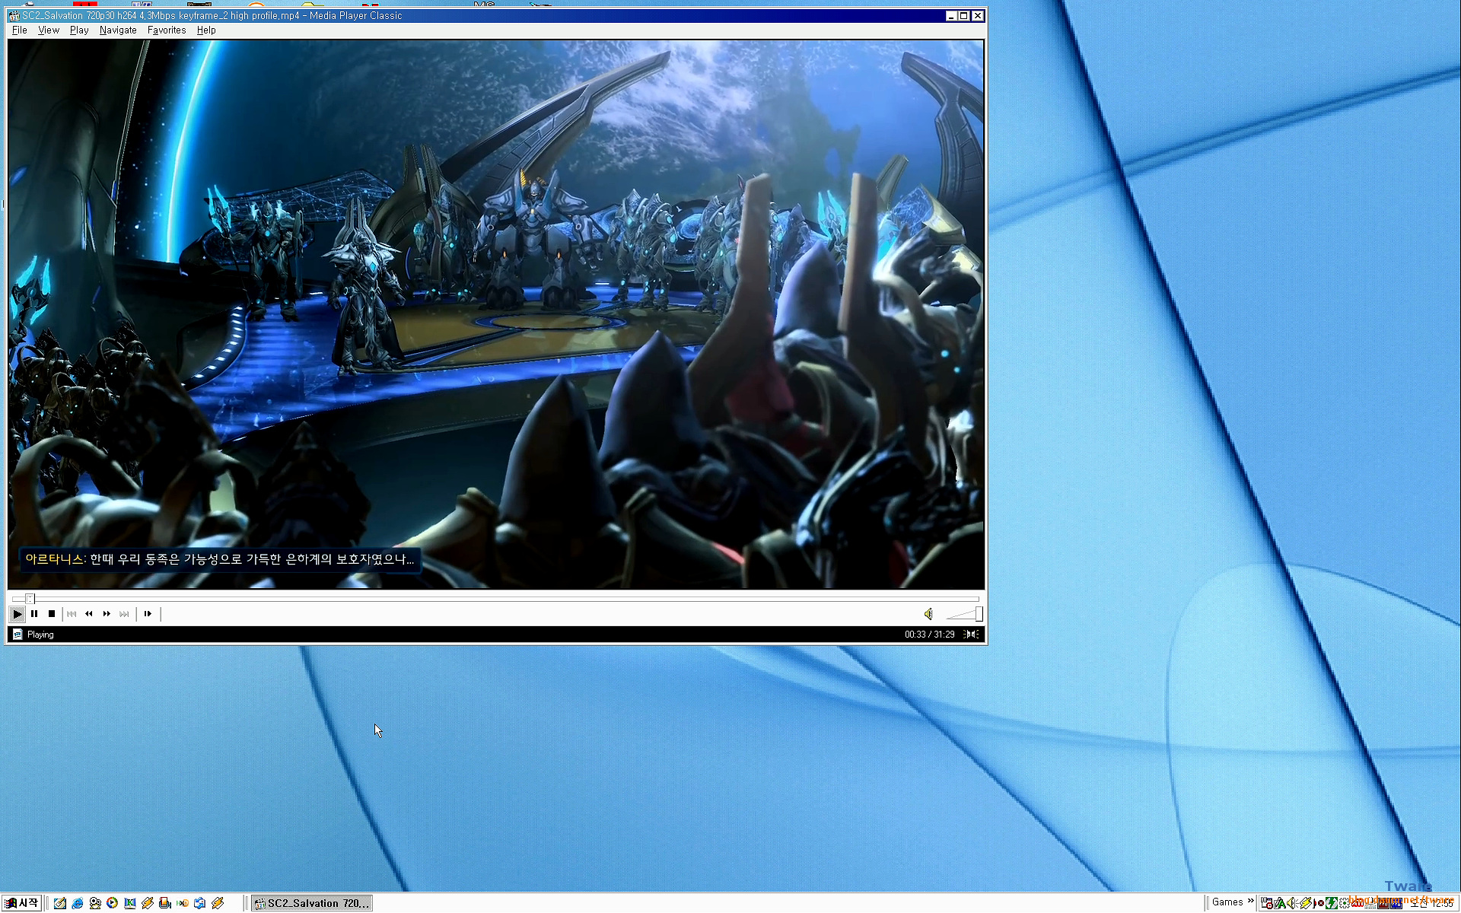Viewport: 1461px width, 913px height.
Task: Click the video display area
Action: click(x=496, y=314)
